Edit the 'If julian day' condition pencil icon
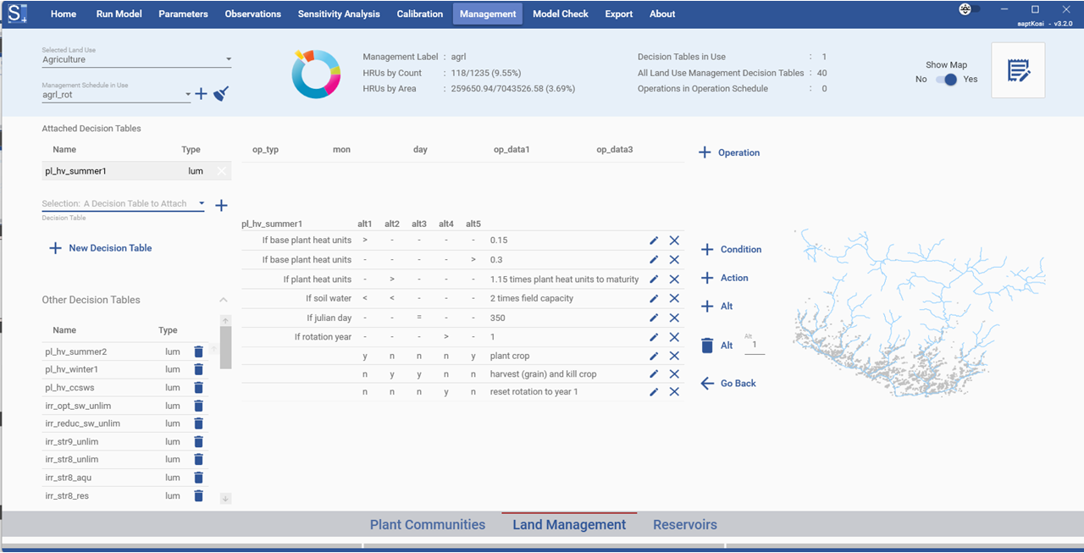The height and width of the screenshot is (553, 1084). coord(653,317)
